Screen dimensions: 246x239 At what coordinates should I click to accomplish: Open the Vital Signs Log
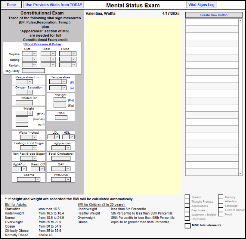pyautogui.click(x=201, y=5)
